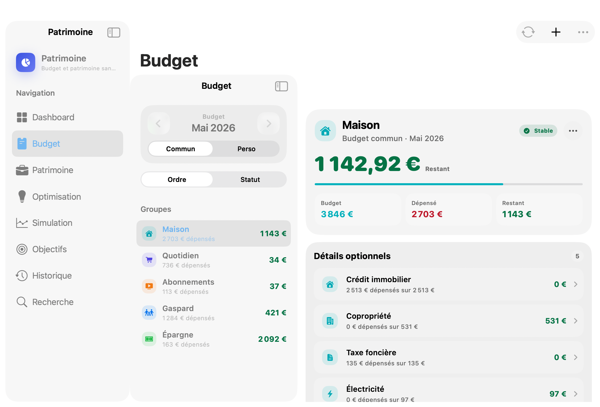Go to the next budget month

click(x=269, y=123)
